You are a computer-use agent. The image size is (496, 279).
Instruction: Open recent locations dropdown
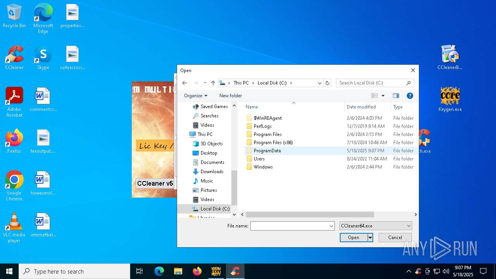point(205,83)
